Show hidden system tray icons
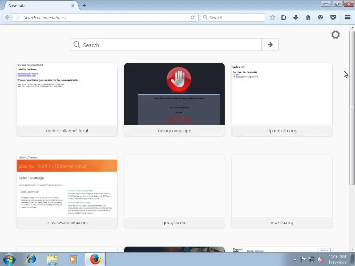The image size is (355, 266). (x=295, y=259)
